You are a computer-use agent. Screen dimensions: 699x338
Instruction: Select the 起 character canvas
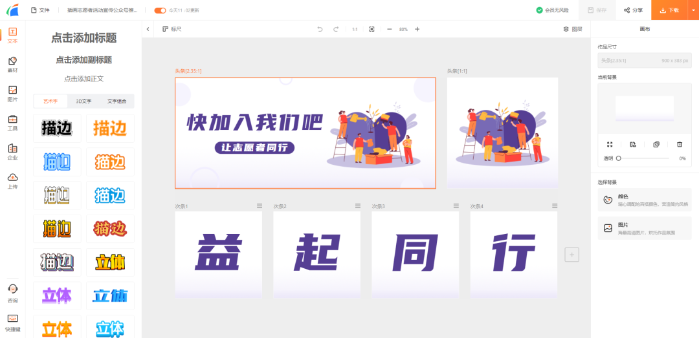[x=317, y=255]
